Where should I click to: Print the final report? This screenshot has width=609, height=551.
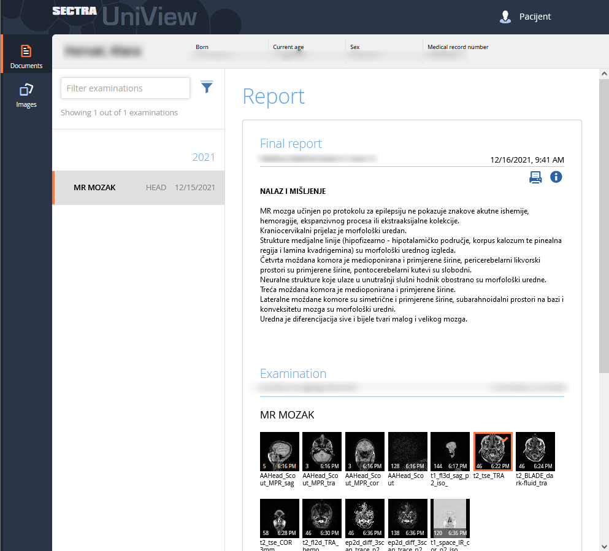tap(535, 177)
